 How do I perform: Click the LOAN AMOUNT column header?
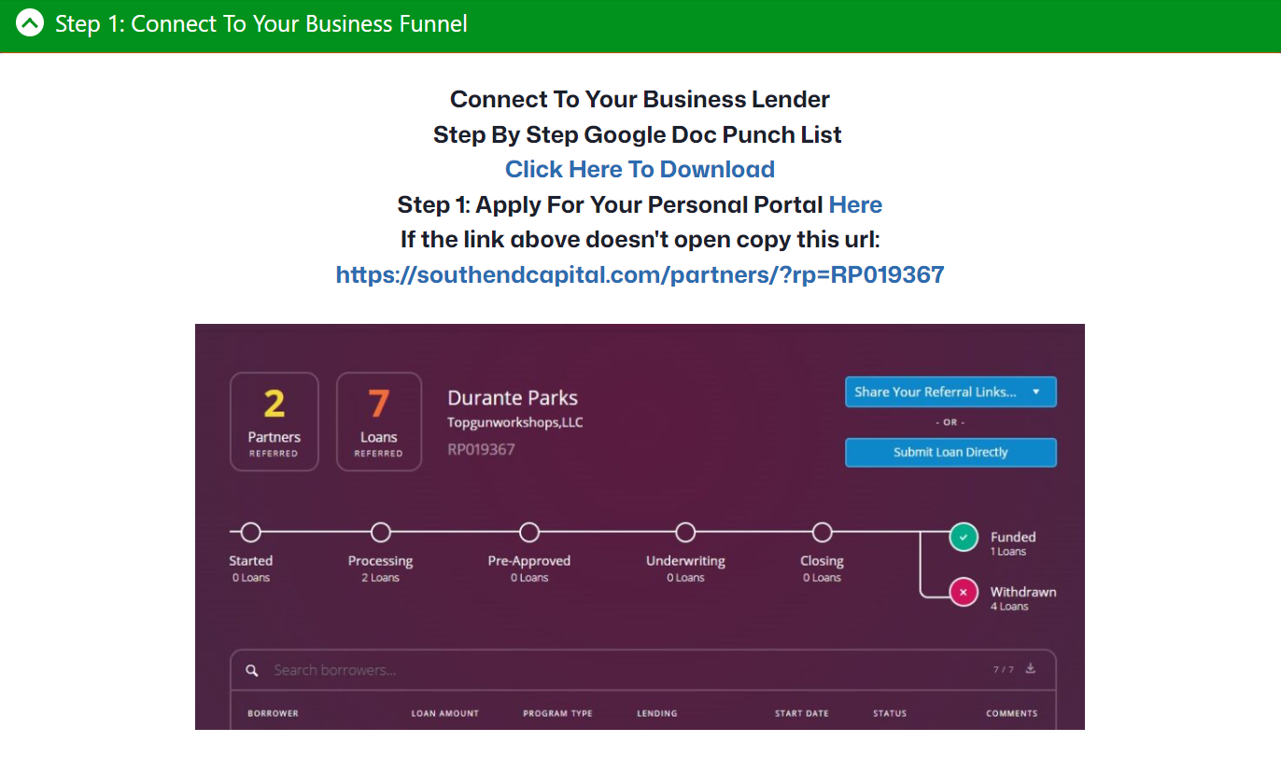(x=444, y=713)
